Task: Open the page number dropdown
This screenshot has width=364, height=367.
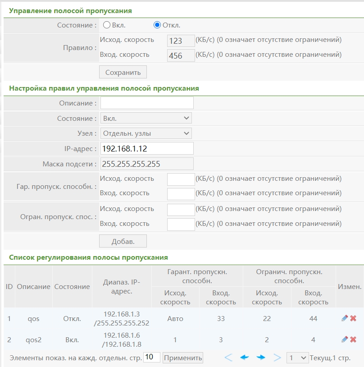Action: [x=297, y=358]
